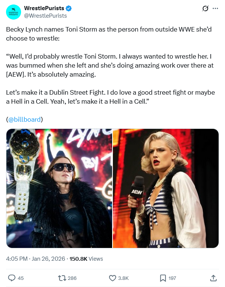The height and width of the screenshot is (287, 225).
Task: Like the post with the heart icon
Action: click(x=113, y=278)
